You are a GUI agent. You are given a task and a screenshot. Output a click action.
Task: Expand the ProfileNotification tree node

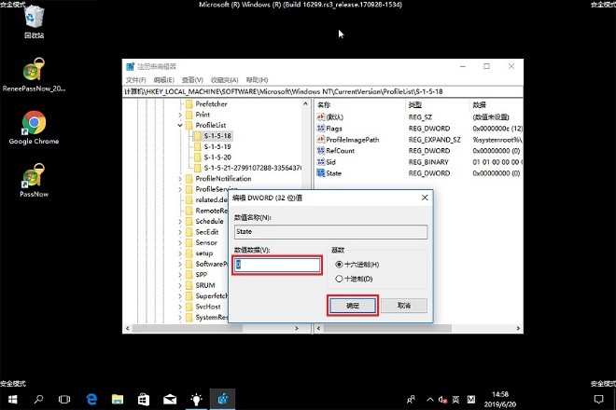tap(180, 179)
